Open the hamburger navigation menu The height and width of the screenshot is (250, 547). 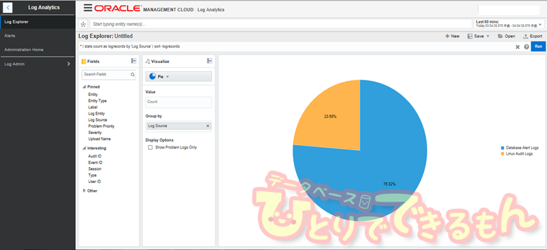[x=88, y=8]
